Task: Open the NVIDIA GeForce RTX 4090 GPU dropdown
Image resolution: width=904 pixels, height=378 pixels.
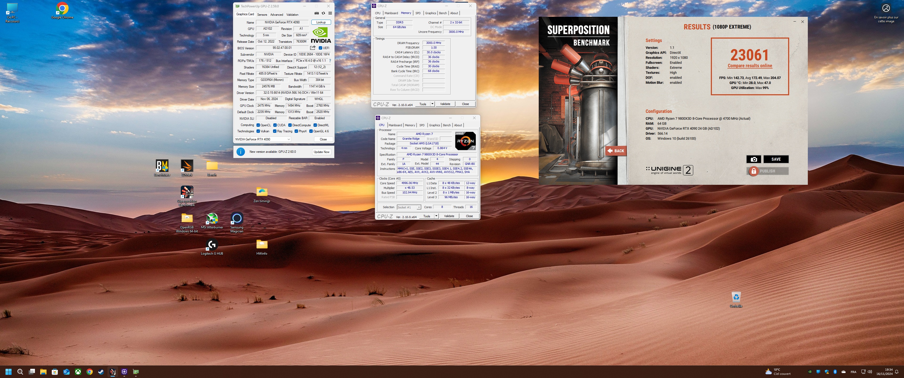Action: coord(263,139)
